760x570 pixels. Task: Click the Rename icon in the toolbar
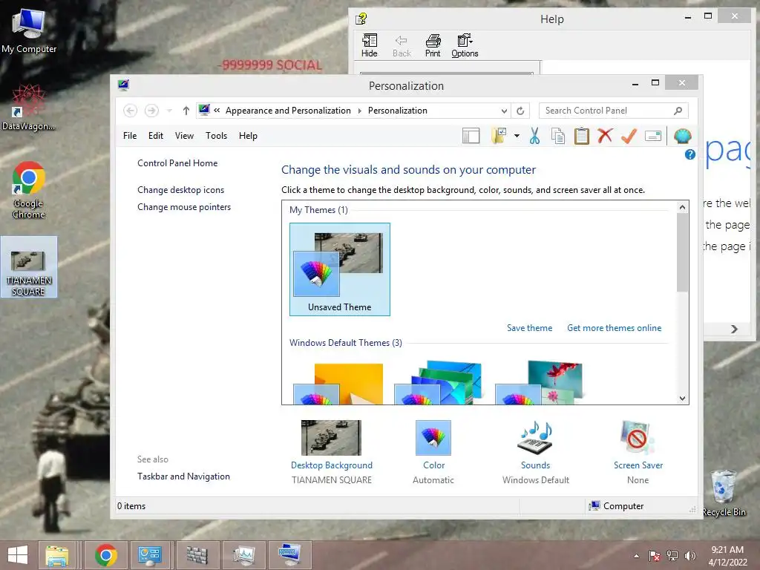coord(653,137)
